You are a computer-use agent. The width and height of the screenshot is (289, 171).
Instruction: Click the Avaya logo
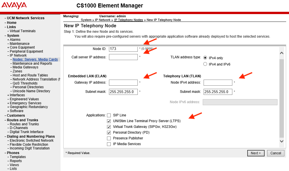(14, 5)
